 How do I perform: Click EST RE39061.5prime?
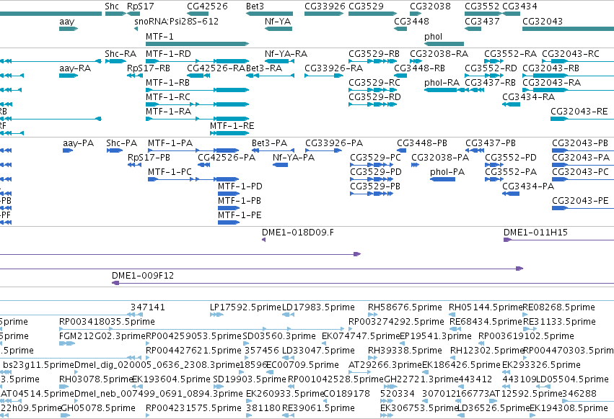point(288,415)
